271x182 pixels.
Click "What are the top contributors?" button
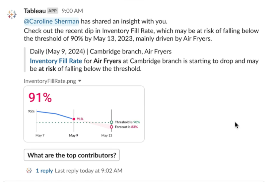pyautogui.click(x=72, y=155)
